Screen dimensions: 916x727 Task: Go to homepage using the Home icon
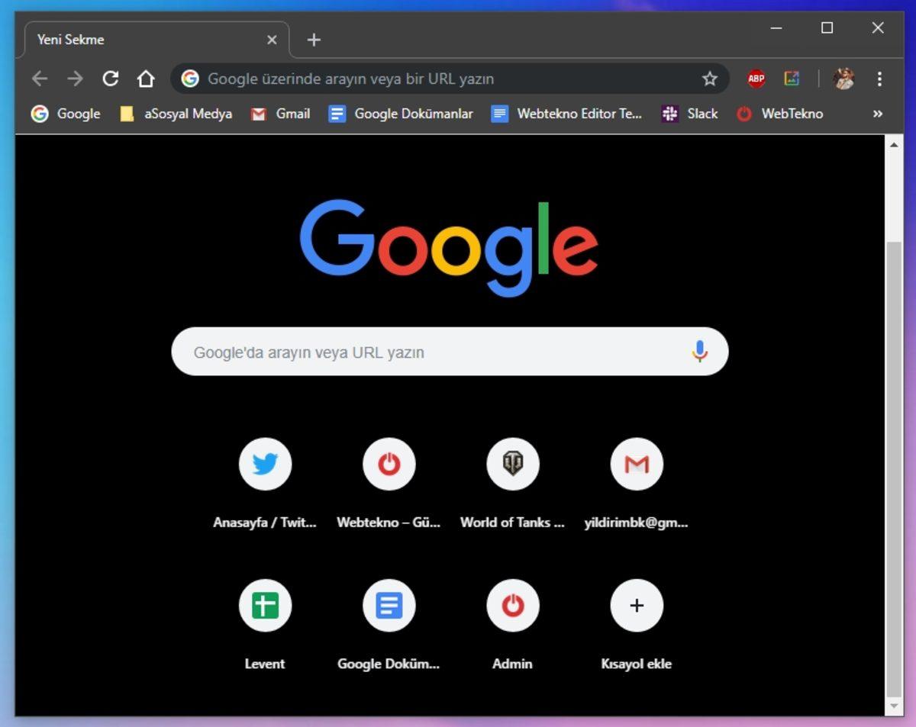tap(145, 78)
